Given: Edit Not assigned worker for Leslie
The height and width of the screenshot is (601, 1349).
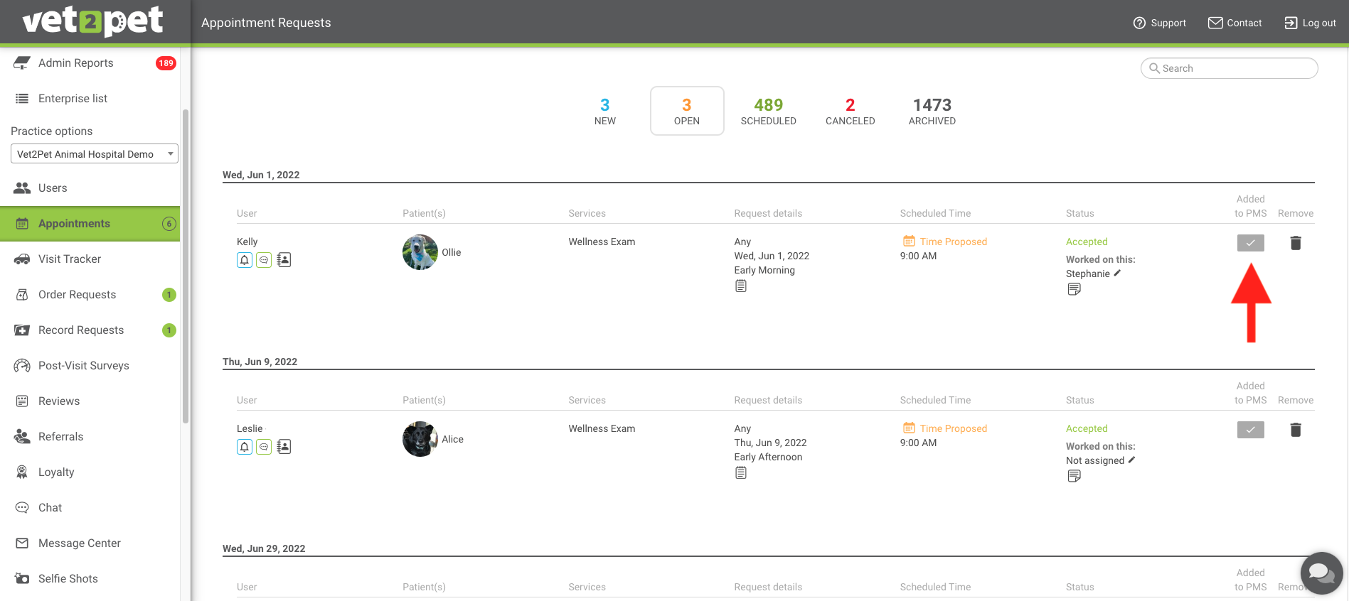Looking at the screenshot, I should click(x=1131, y=460).
